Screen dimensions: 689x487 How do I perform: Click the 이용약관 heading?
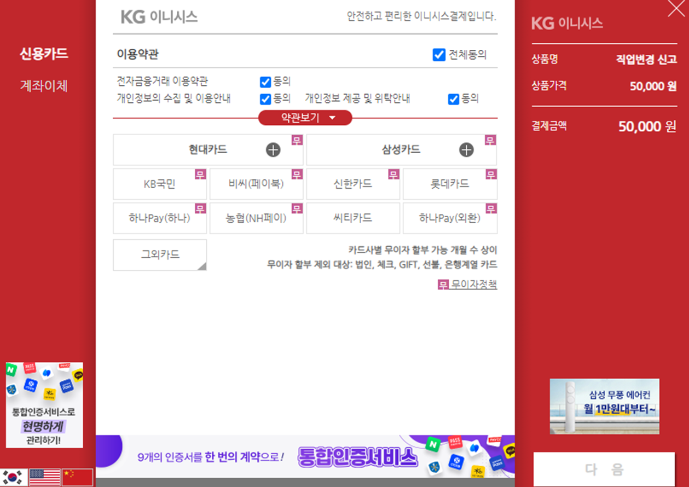click(x=137, y=55)
